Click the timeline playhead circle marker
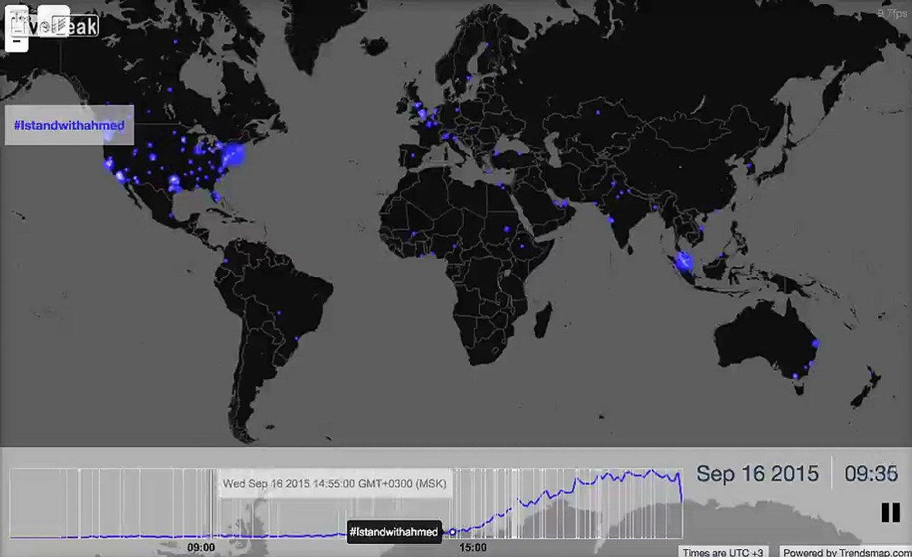This screenshot has width=912, height=557. 452,531
